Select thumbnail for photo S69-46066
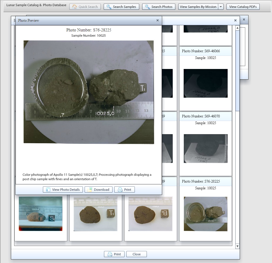This screenshot has height=263, width=272. coord(205,83)
